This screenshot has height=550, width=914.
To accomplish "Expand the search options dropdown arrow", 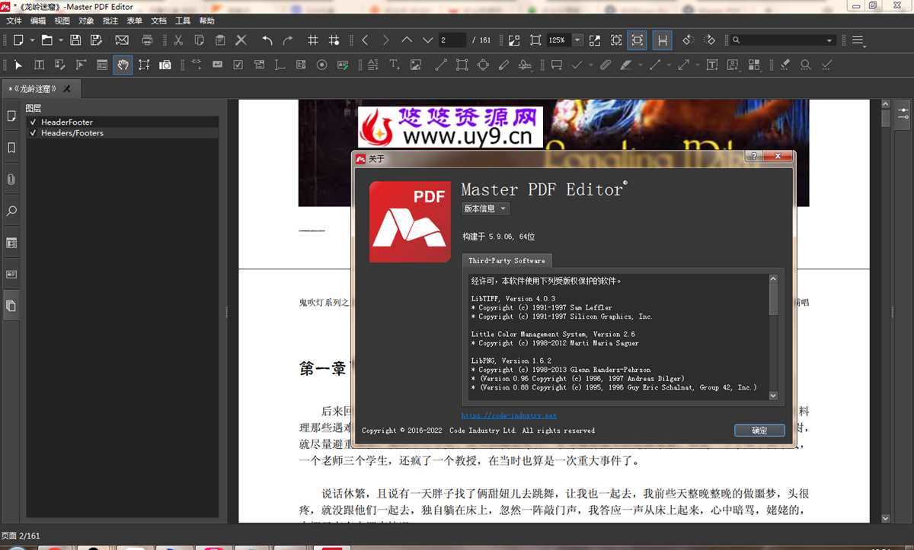I will click(829, 41).
